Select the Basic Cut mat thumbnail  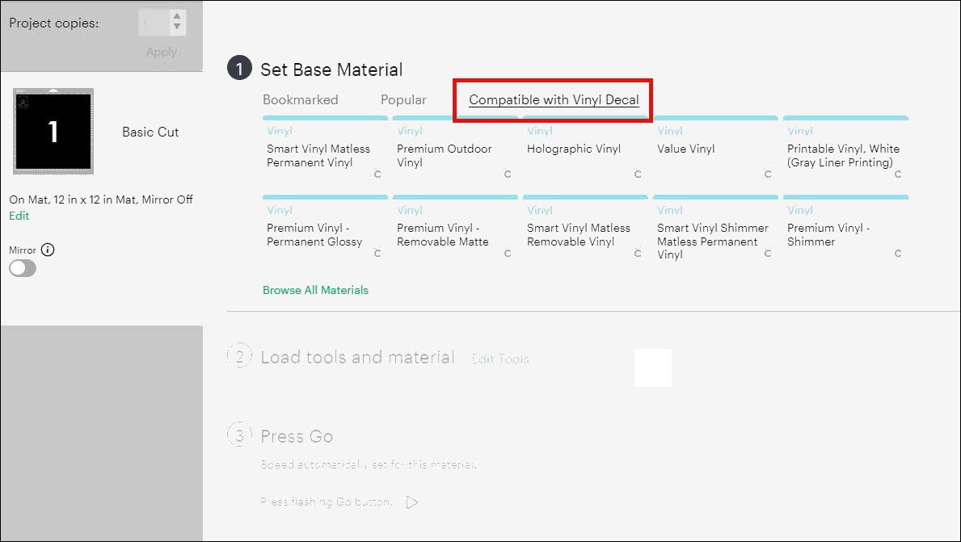53,131
